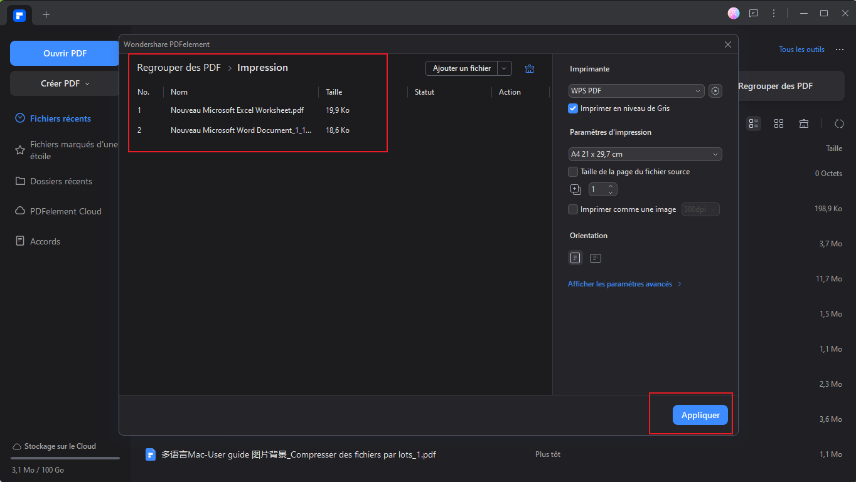Open Fichiers récents in sidebar

[60, 118]
